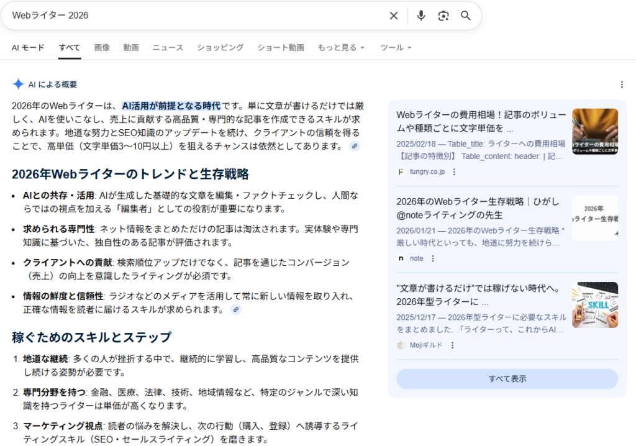Expand the もっと見る dropdown
This screenshot has width=636, height=446.
[x=338, y=47]
